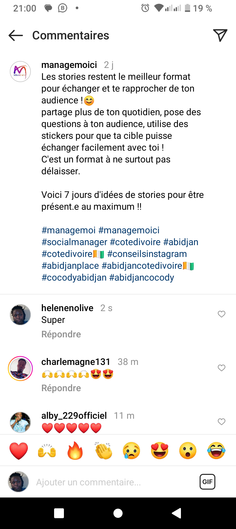Insert the red heart emoji
Image resolution: width=236 pixels, height=529 pixels.
point(19,451)
